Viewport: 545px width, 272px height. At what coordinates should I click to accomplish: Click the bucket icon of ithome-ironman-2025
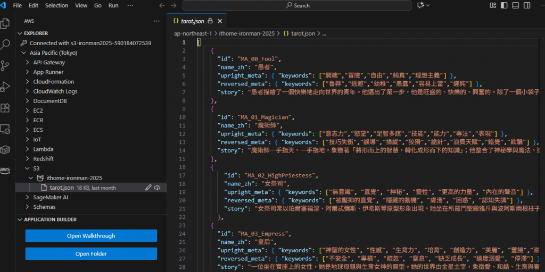coord(40,178)
